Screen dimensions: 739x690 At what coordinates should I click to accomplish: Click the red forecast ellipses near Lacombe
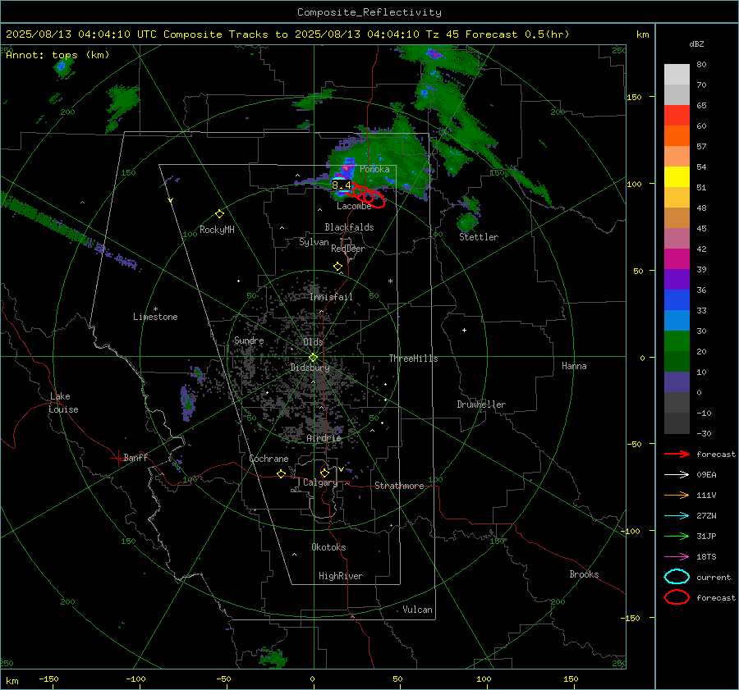368,196
